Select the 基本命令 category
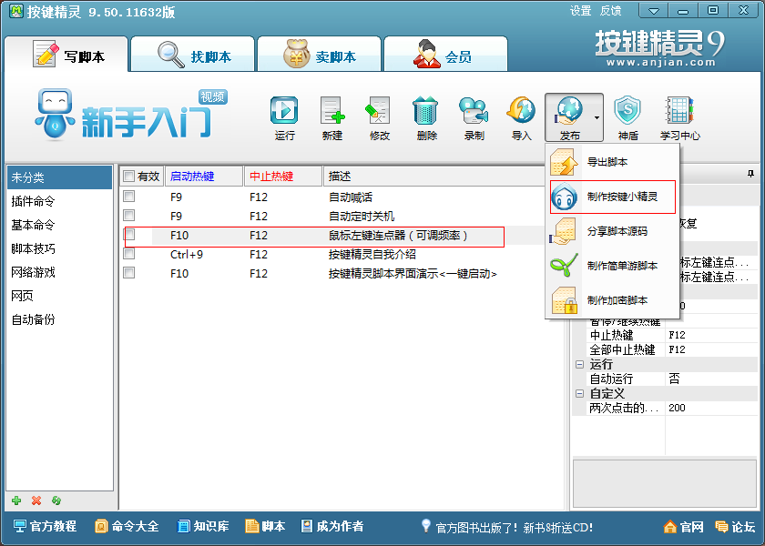Viewport: 765px width, 546px height. click(59, 225)
